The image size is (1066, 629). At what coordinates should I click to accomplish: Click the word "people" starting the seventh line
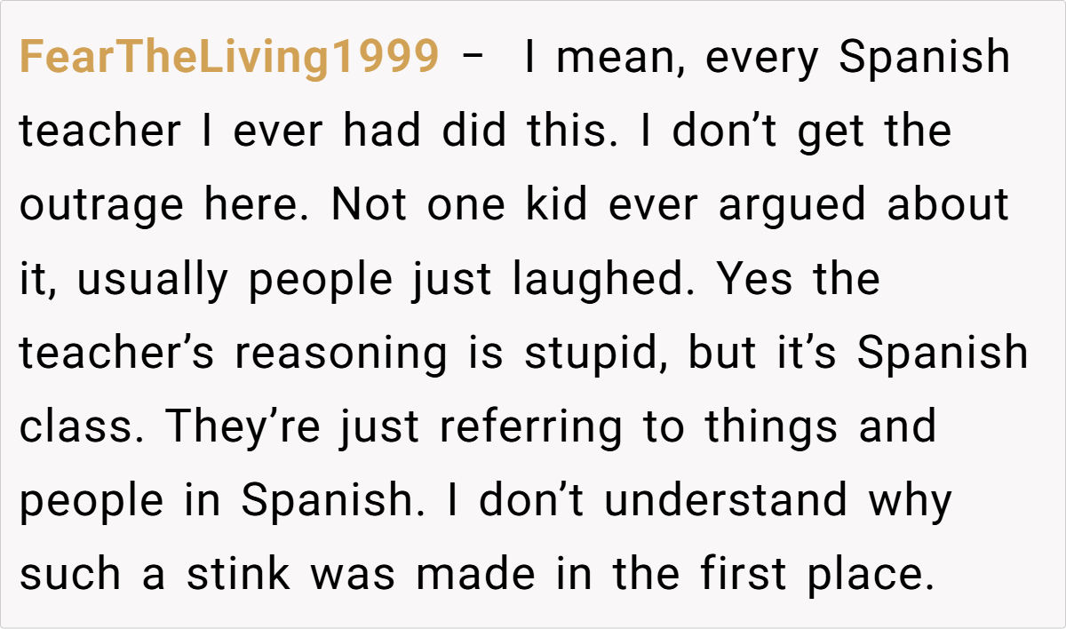click(91, 501)
